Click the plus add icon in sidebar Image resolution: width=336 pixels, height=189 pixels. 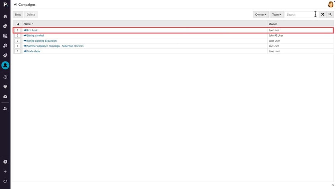click(x=5, y=172)
